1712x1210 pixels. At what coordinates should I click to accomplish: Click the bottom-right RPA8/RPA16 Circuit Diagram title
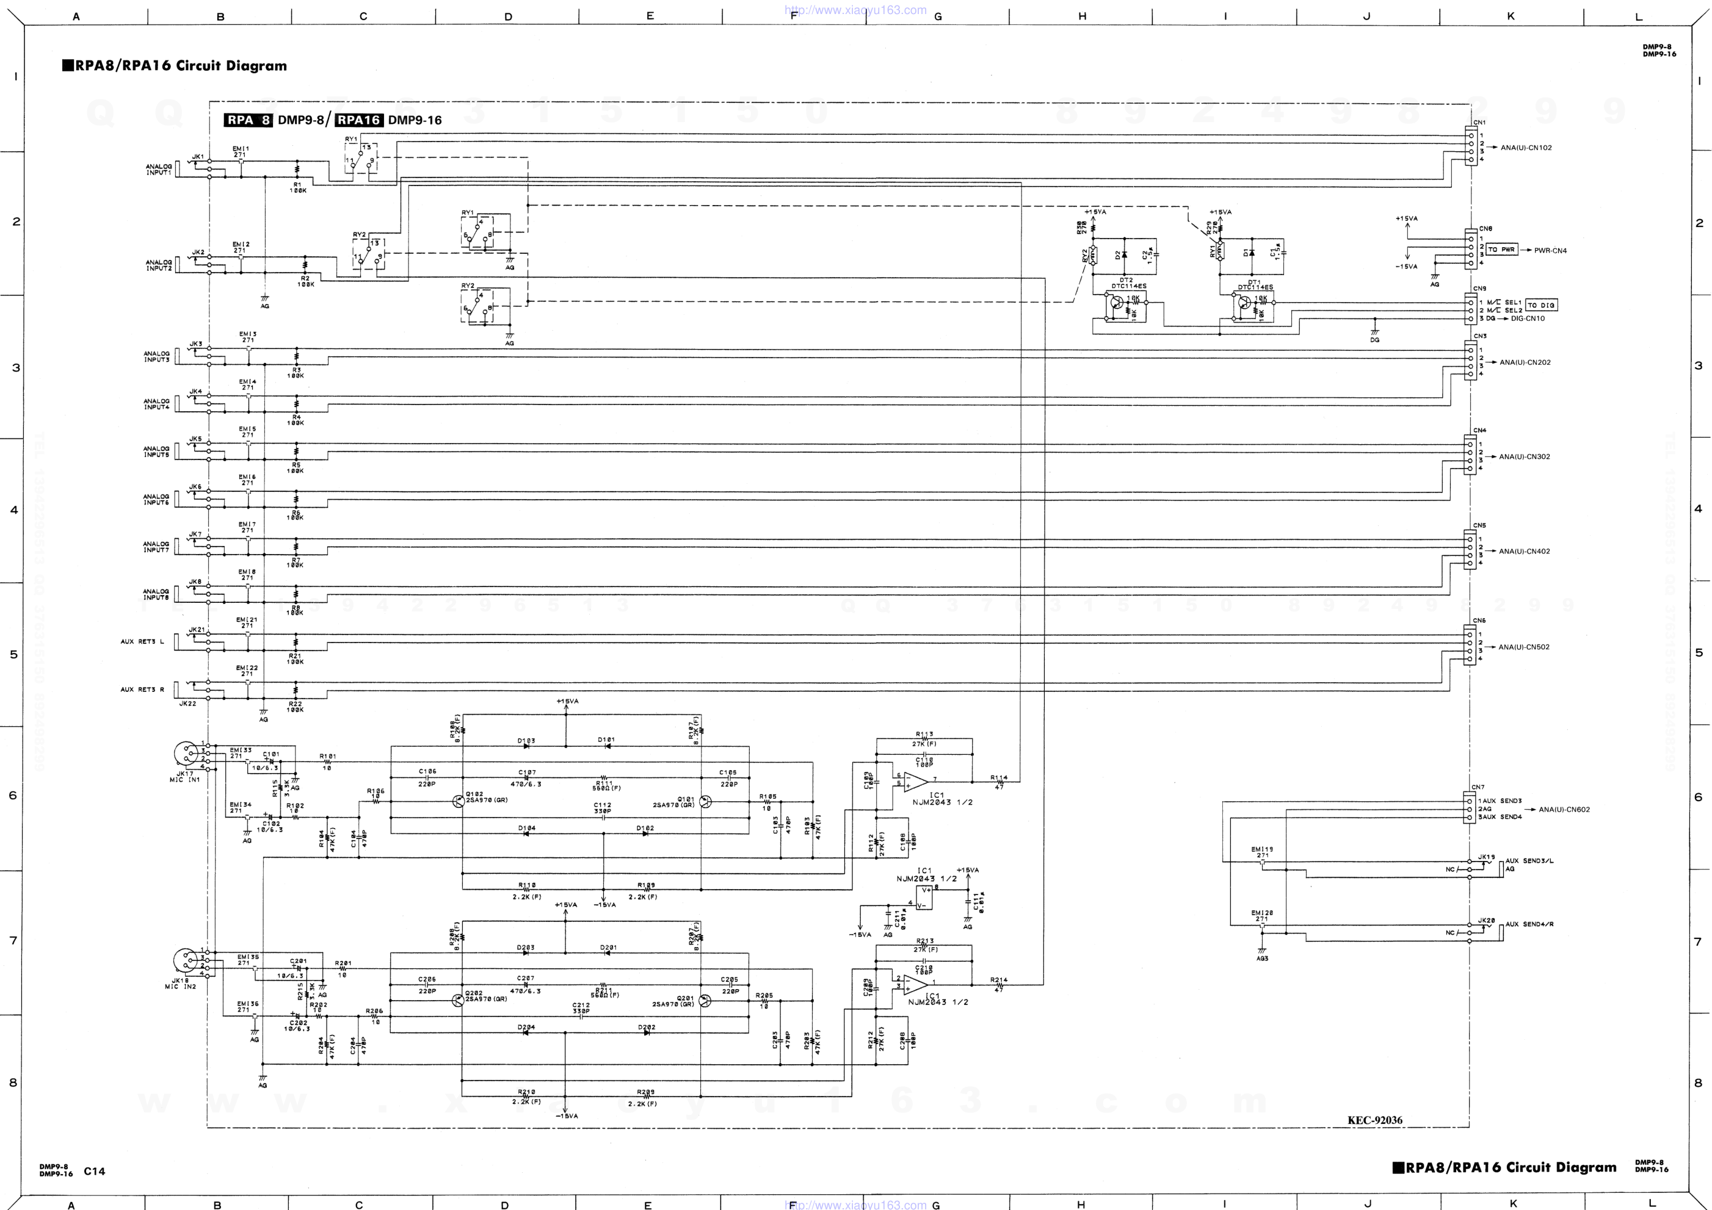tap(1504, 1167)
